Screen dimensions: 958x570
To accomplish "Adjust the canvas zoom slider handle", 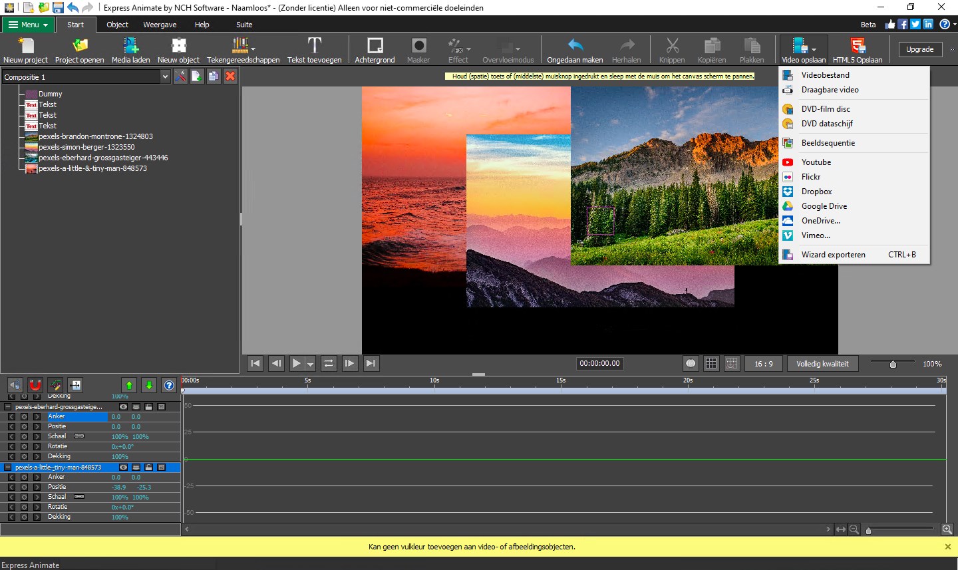I will click(x=893, y=364).
